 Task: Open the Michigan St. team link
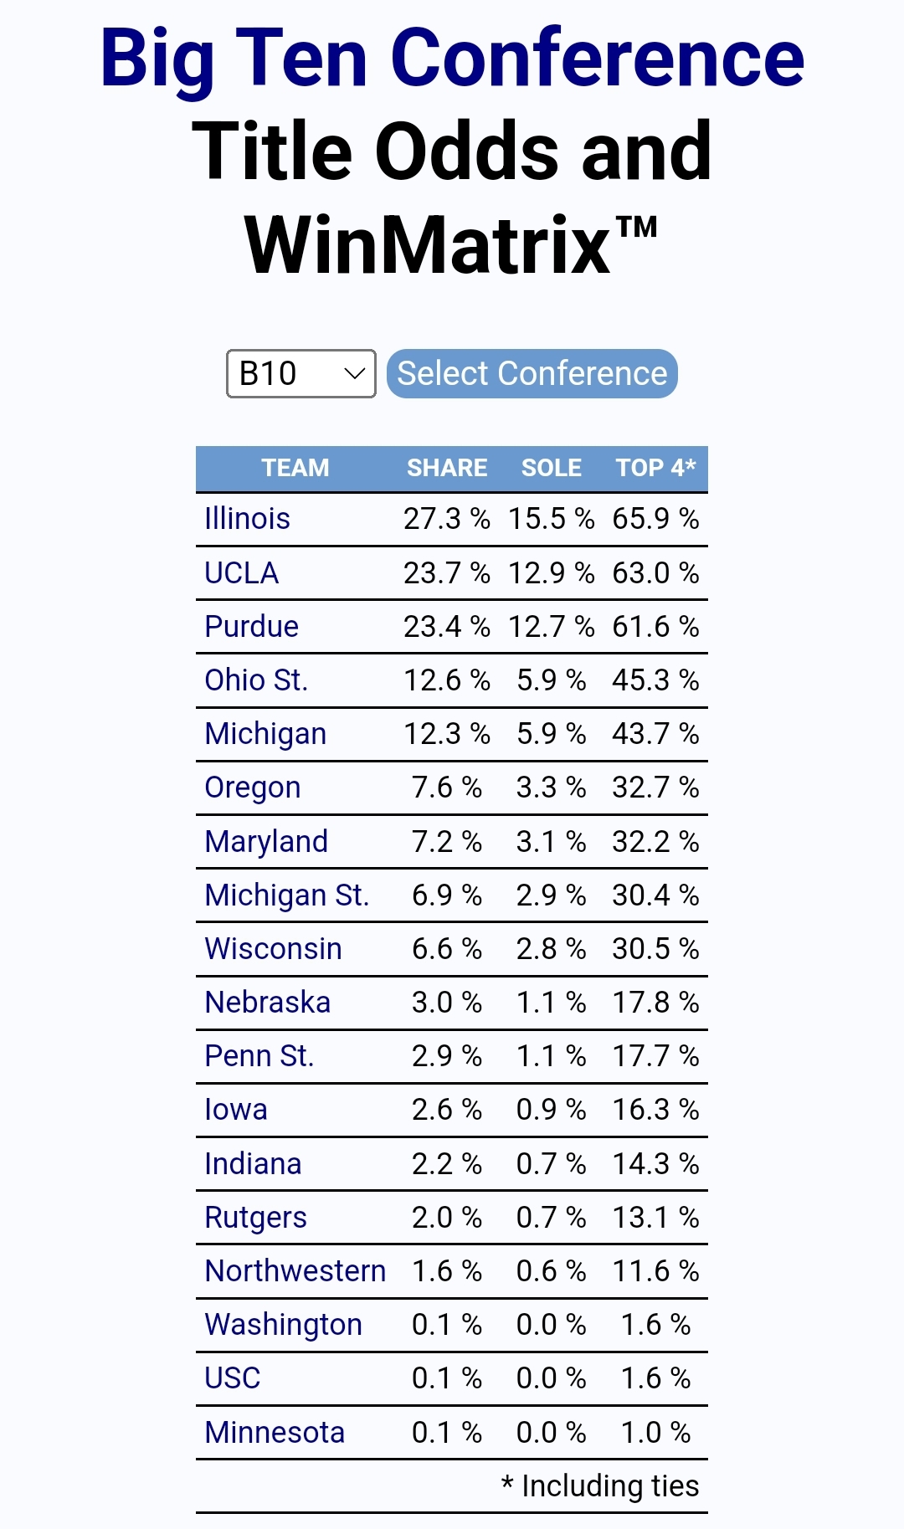tap(286, 895)
